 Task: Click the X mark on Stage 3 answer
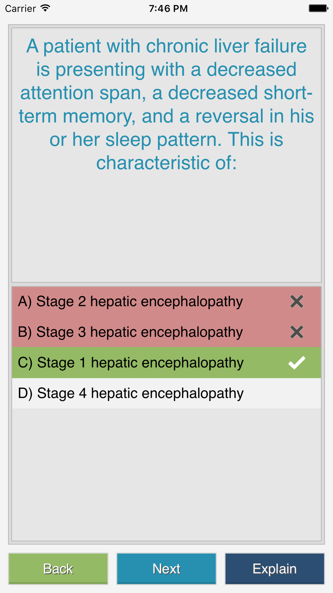tap(296, 332)
